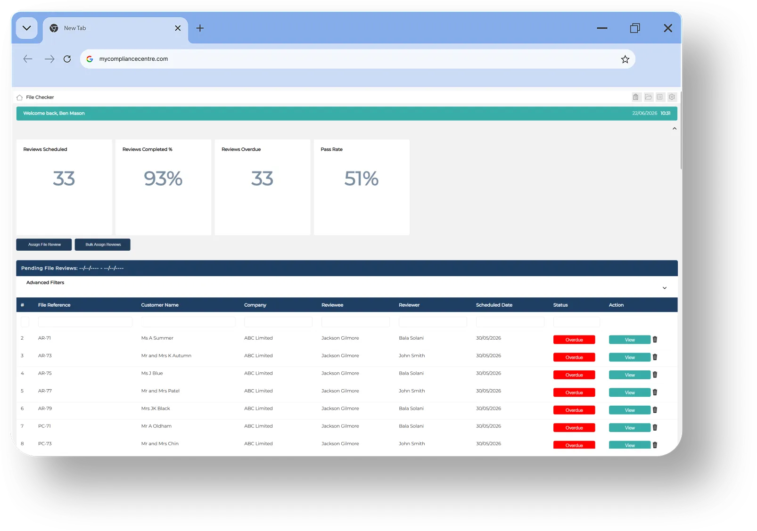Click the Bulk Assign Reviews button

(x=103, y=245)
